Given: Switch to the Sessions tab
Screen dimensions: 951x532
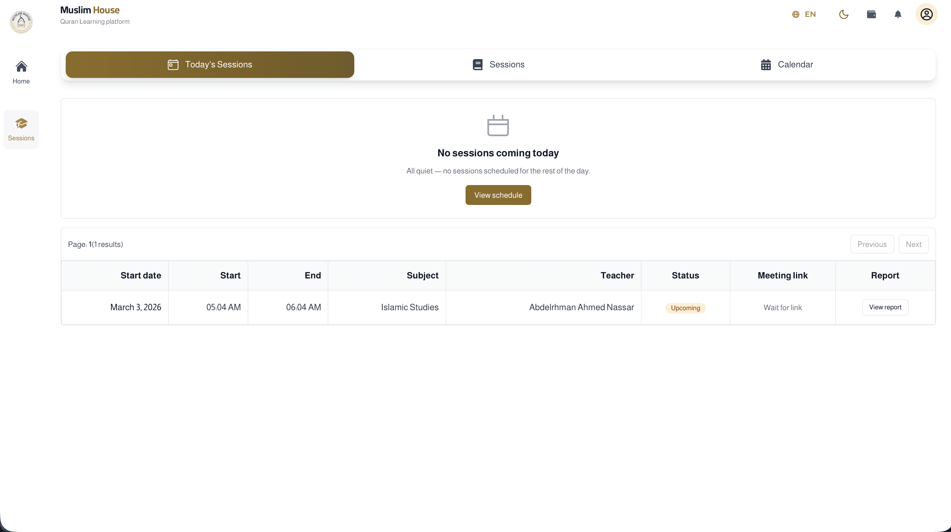Looking at the screenshot, I should 498,65.
